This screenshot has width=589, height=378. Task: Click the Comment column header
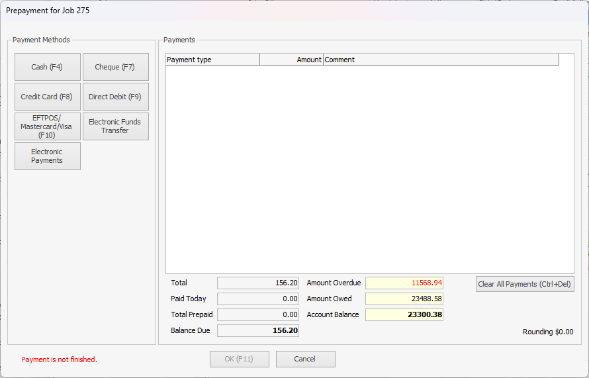pos(441,60)
